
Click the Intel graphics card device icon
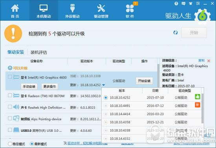tap(16, 77)
